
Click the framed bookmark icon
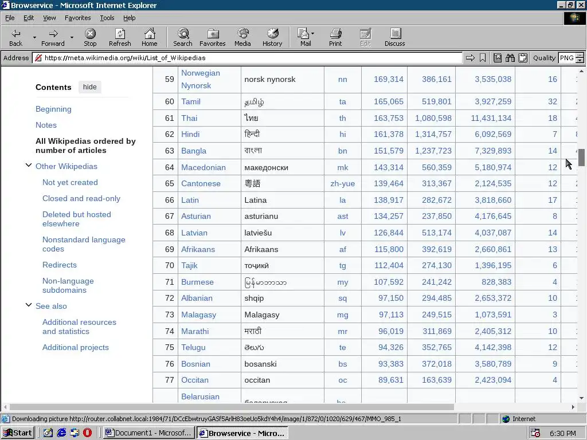[x=497, y=58]
